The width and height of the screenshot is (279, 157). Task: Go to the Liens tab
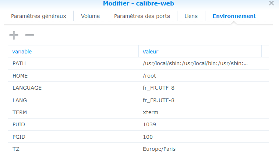pyautogui.click(x=191, y=16)
